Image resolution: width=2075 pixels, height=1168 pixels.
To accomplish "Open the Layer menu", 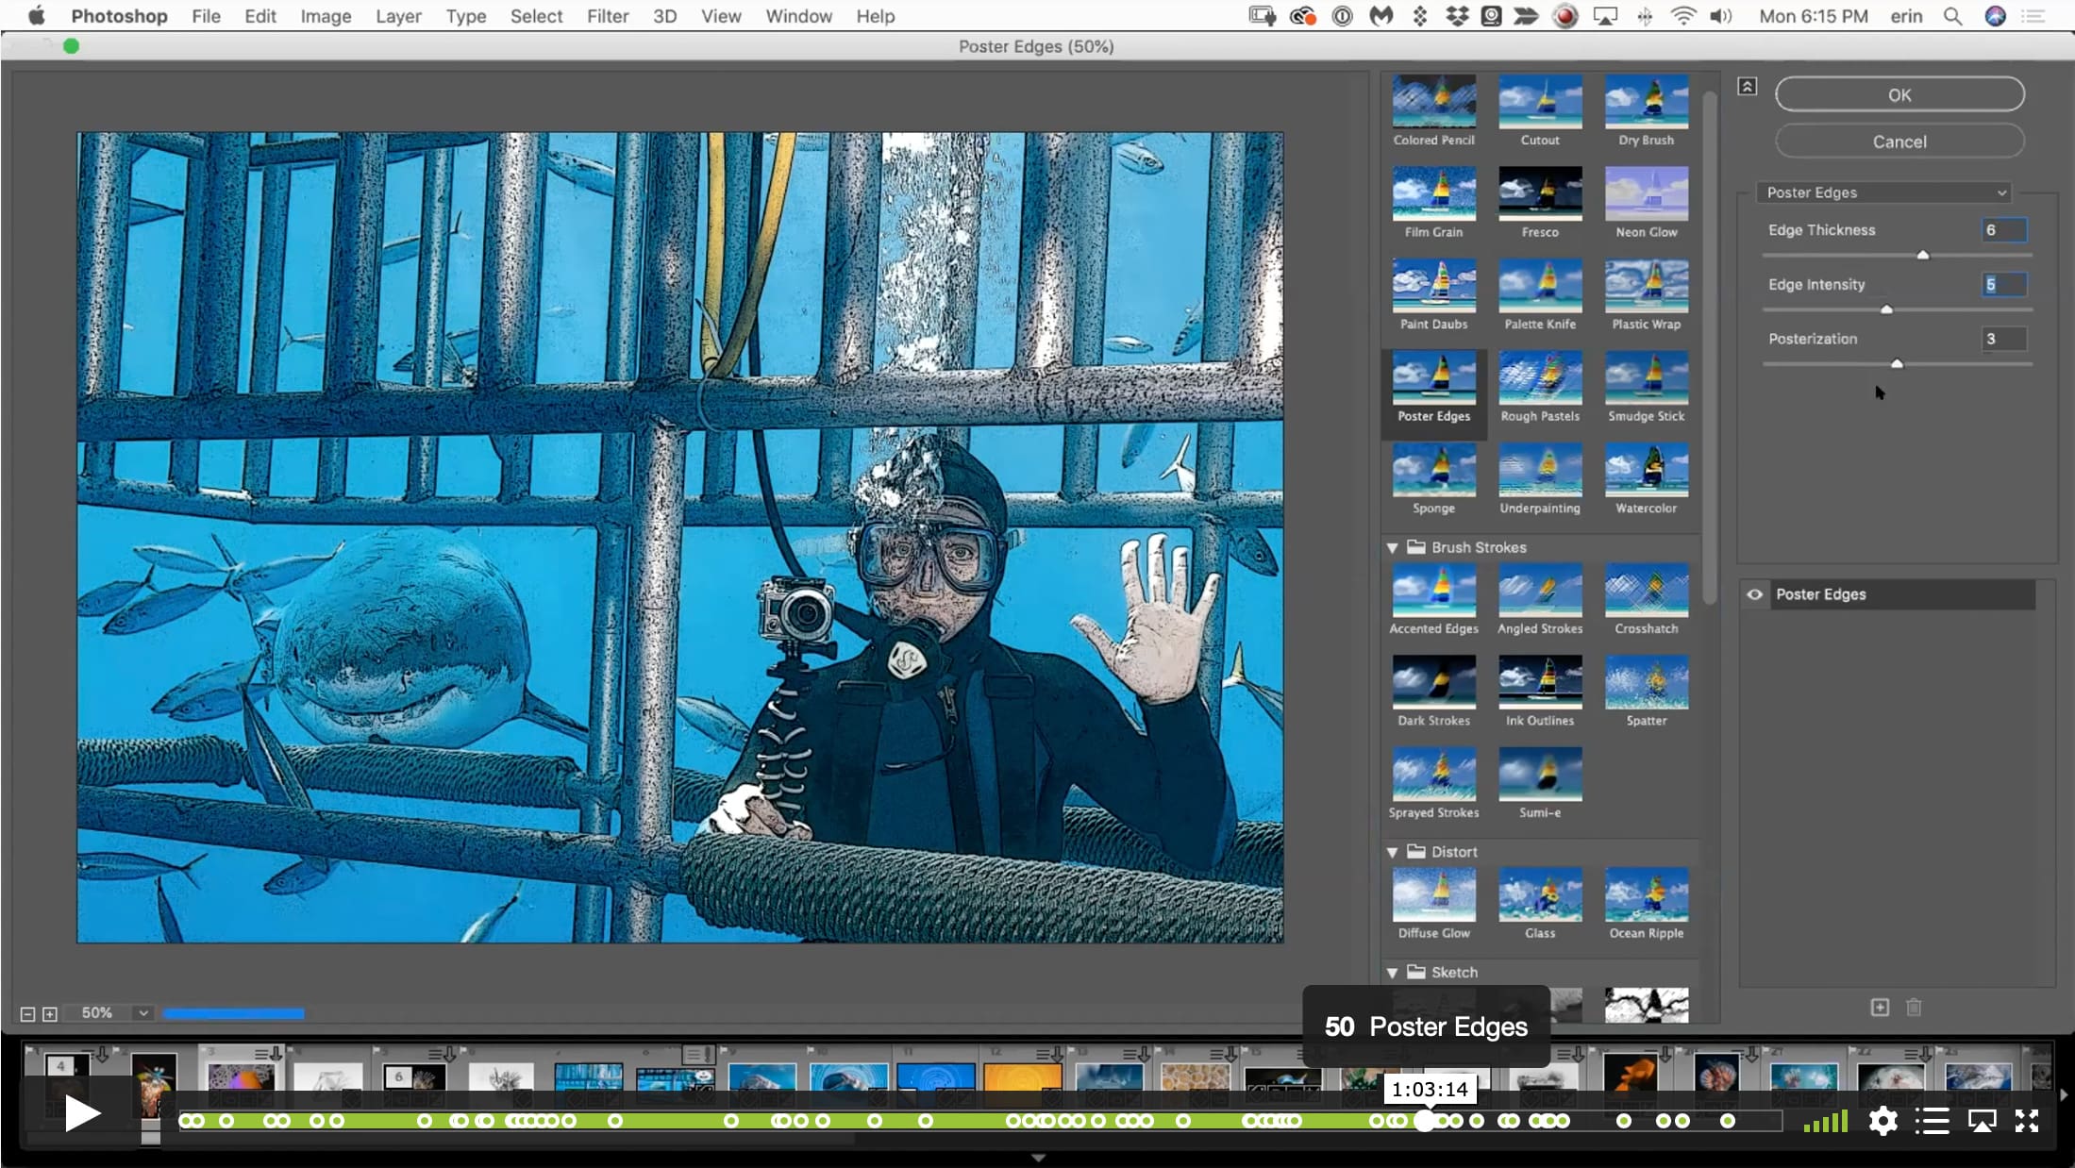I will (398, 16).
